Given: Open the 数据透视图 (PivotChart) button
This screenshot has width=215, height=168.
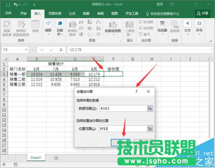Looking at the screenshot, I should [113, 28].
